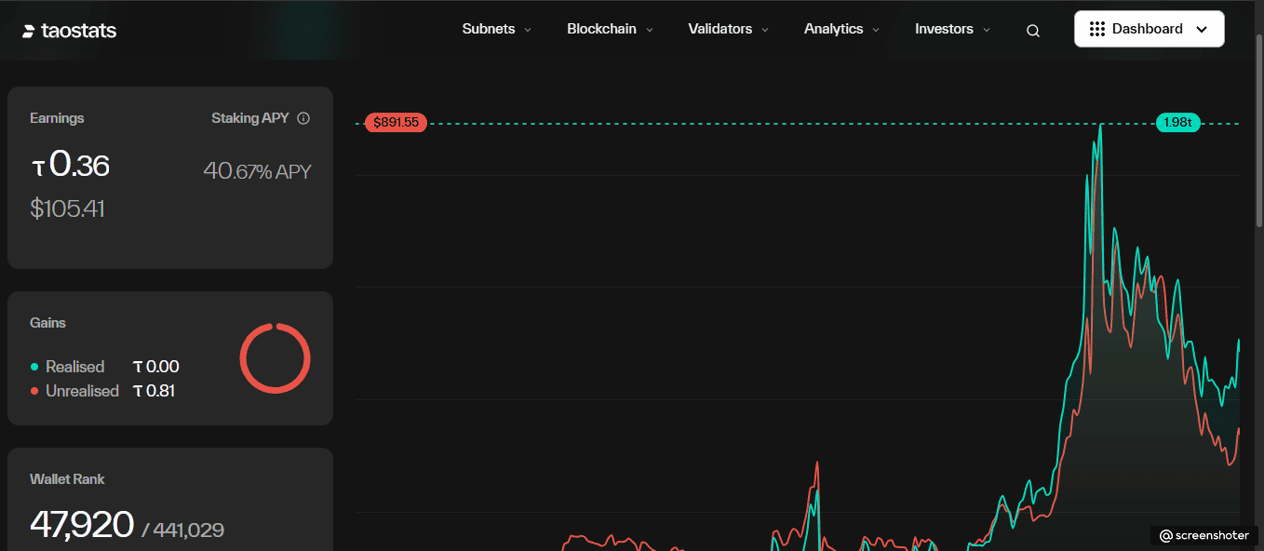Image resolution: width=1264 pixels, height=551 pixels.
Task: Open the Validators dropdown
Action: click(728, 29)
